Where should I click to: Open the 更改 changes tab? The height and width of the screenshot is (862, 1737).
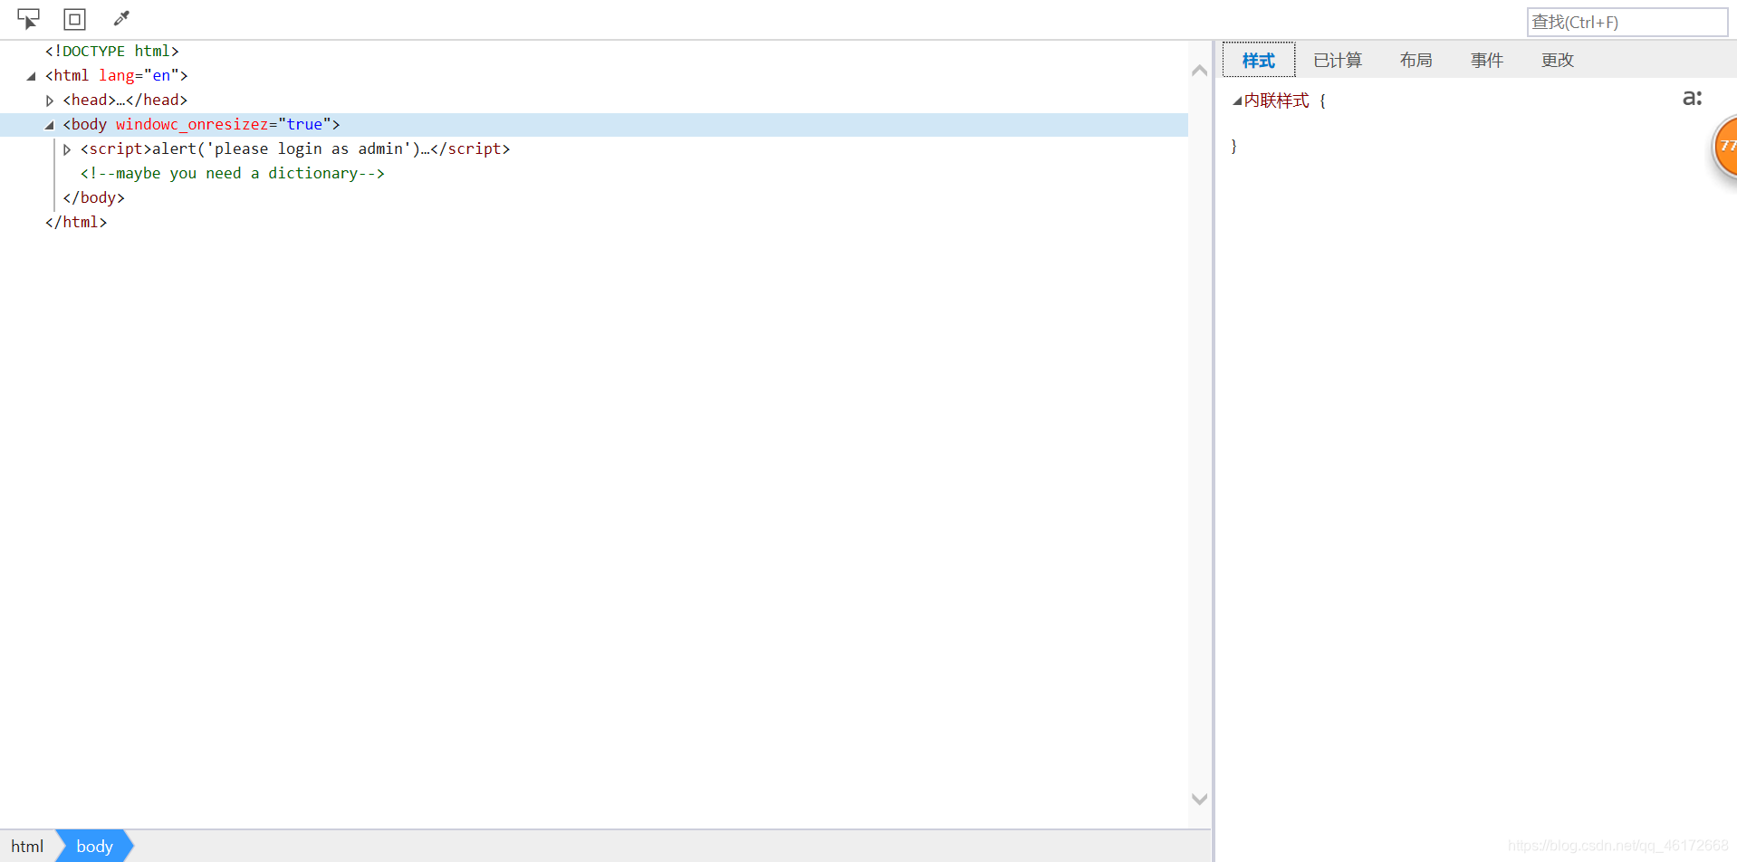(1558, 60)
